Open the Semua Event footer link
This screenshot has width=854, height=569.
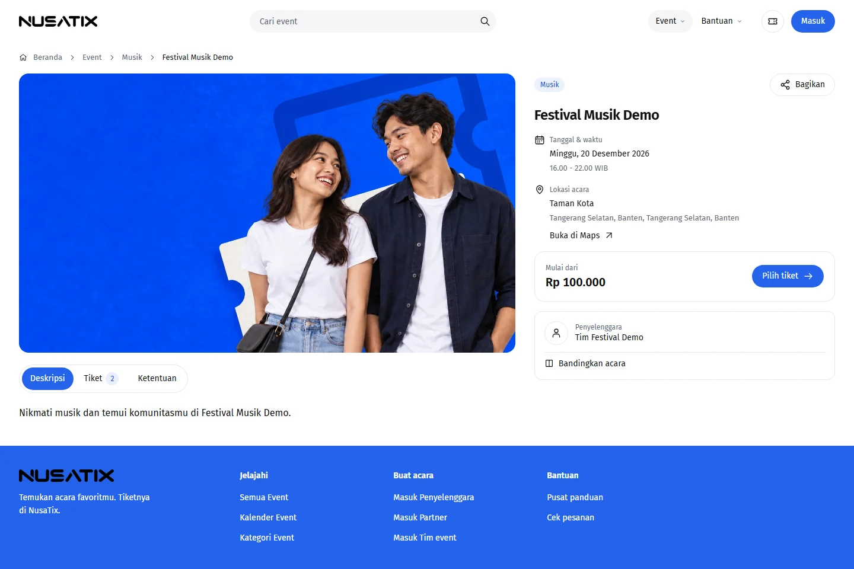point(264,497)
